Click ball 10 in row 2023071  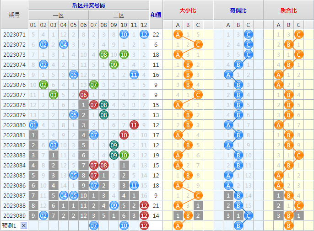124,34
